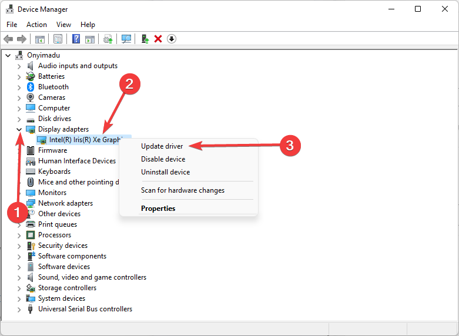Click the Cameras webcam icon
The height and width of the screenshot is (336, 459).
30,98
